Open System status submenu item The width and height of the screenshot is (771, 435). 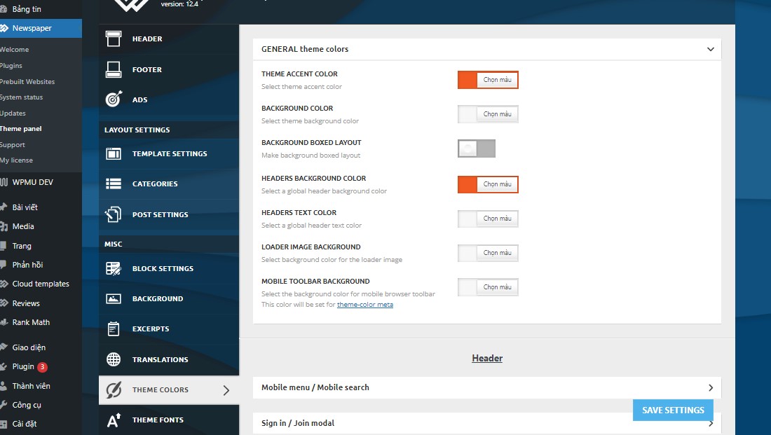21,97
